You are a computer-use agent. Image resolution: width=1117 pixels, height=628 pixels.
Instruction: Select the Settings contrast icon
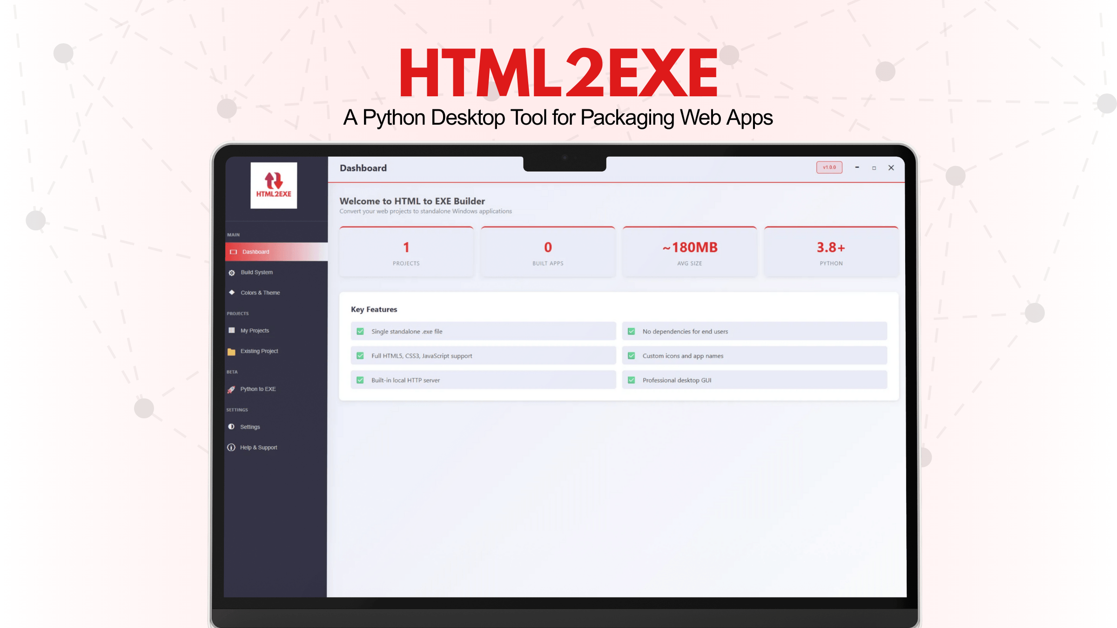[231, 427]
